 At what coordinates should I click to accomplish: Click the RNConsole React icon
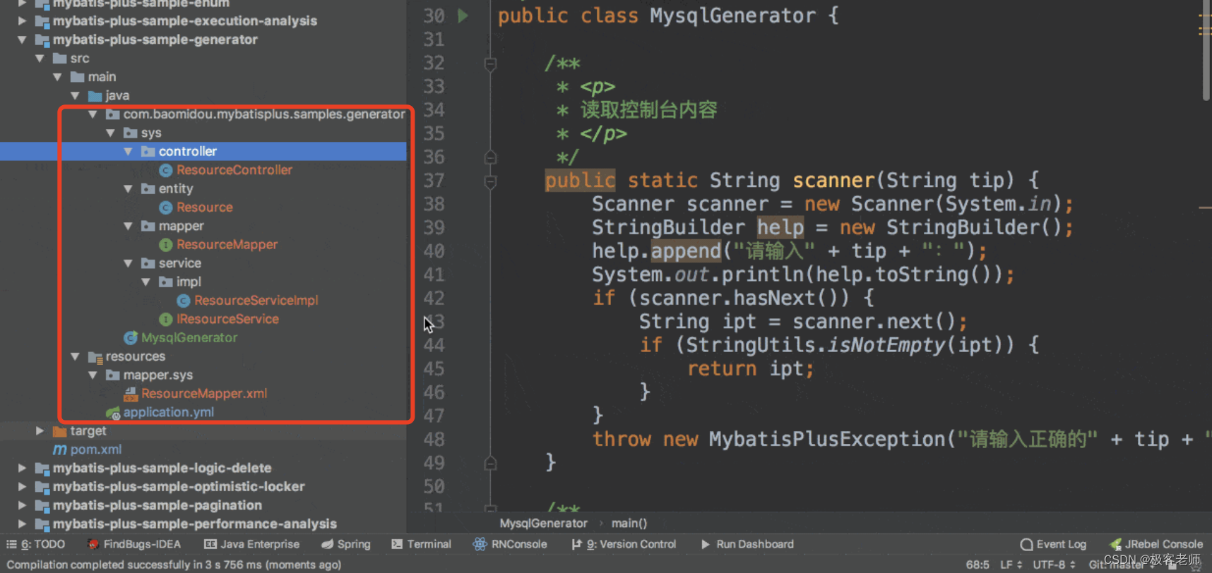pyautogui.click(x=480, y=544)
